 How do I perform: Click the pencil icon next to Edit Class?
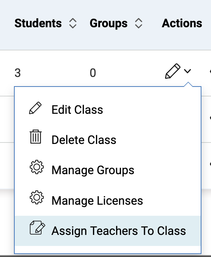pos(35,108)
